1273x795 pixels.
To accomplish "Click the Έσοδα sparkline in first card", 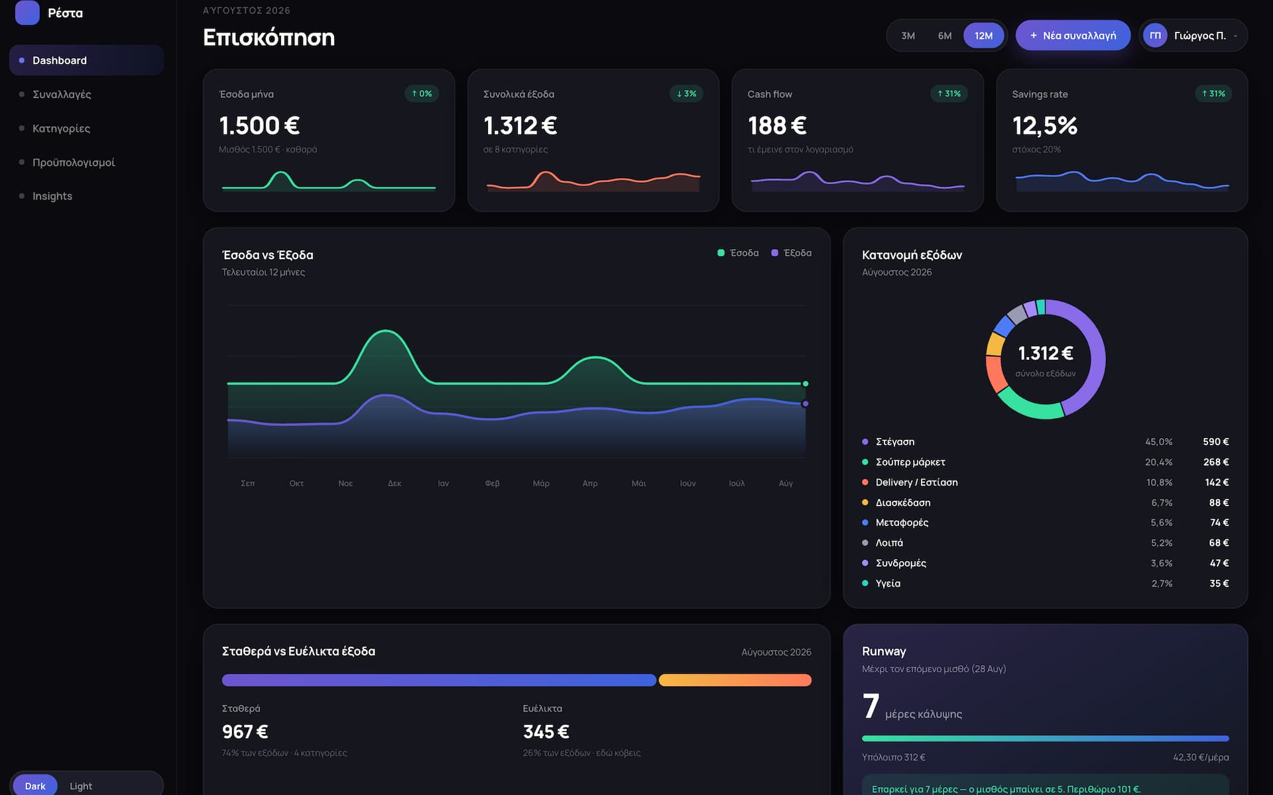I will pos(329,180).
